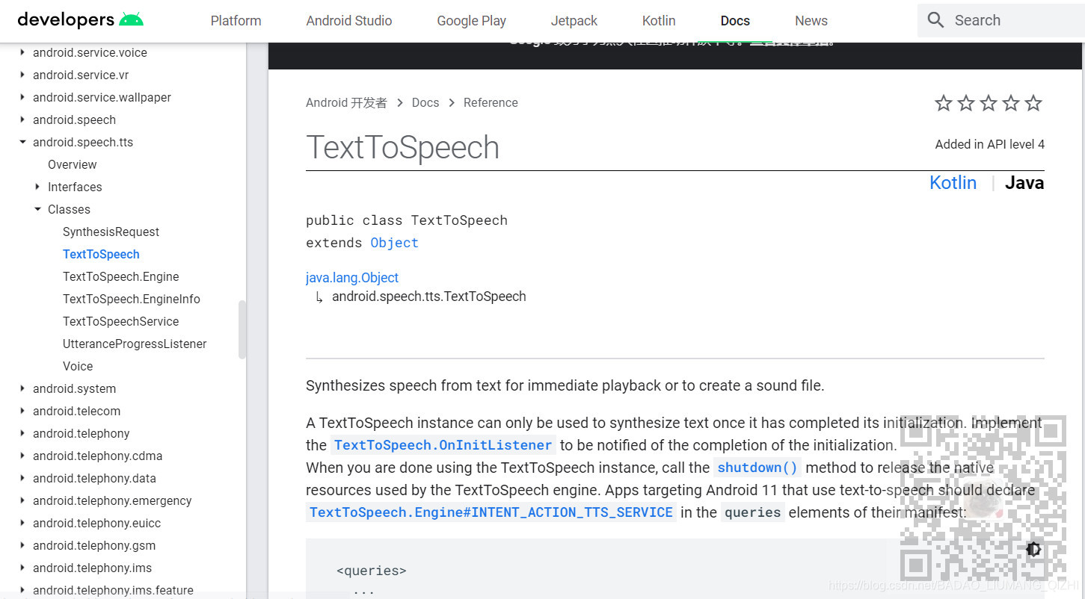The height and width of the screenshot is (599, 1085).
Task: Click the Android 开发者 breadcrumb
Action: pyautogui.click(x=346, y=102)
